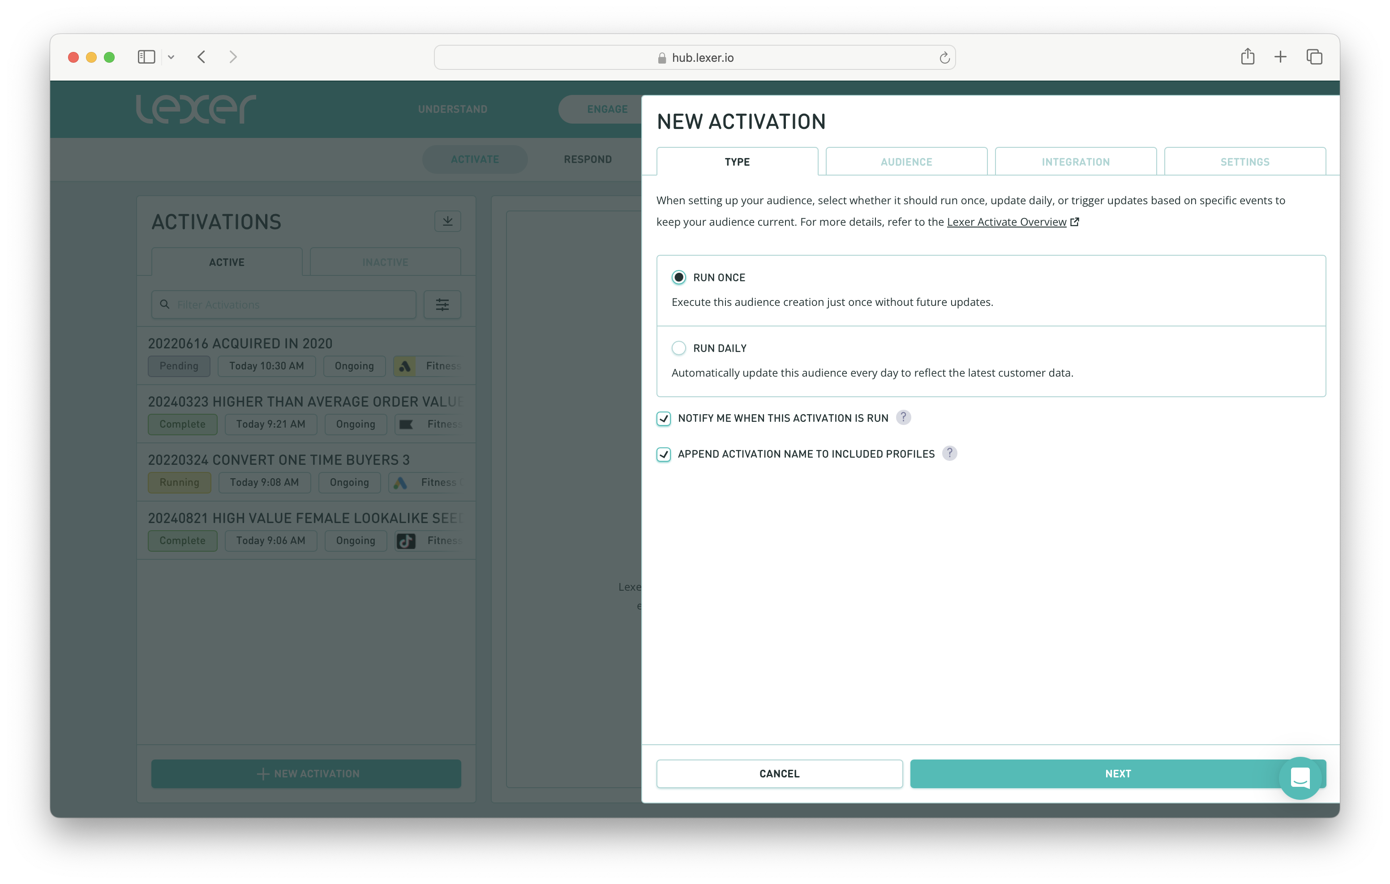Switch to the Audience tab
The image size is (1390, 884).
coord(906,162)
